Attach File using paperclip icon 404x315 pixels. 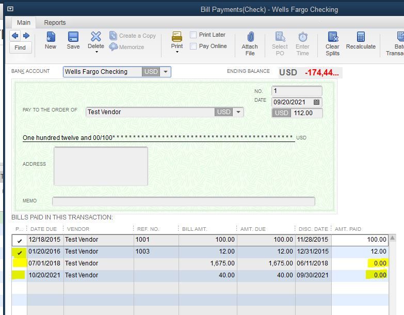point(250,37)
